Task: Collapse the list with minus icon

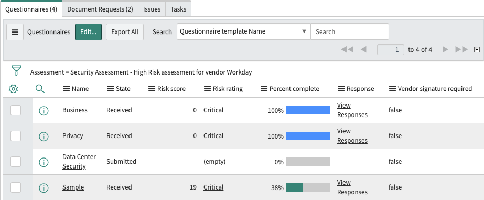Action: [477, 50]
